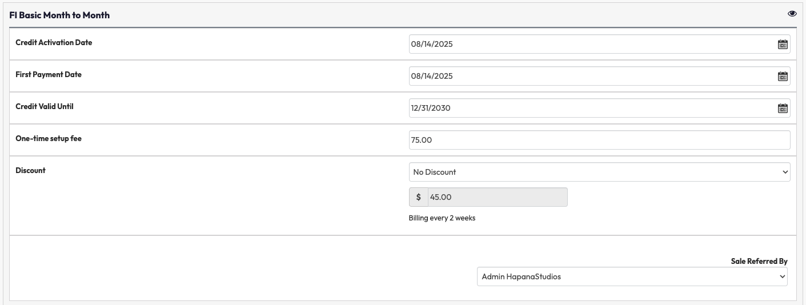
Task: Click the dollar sign prefix beside 45.00
Action: [x=419, y=197]
